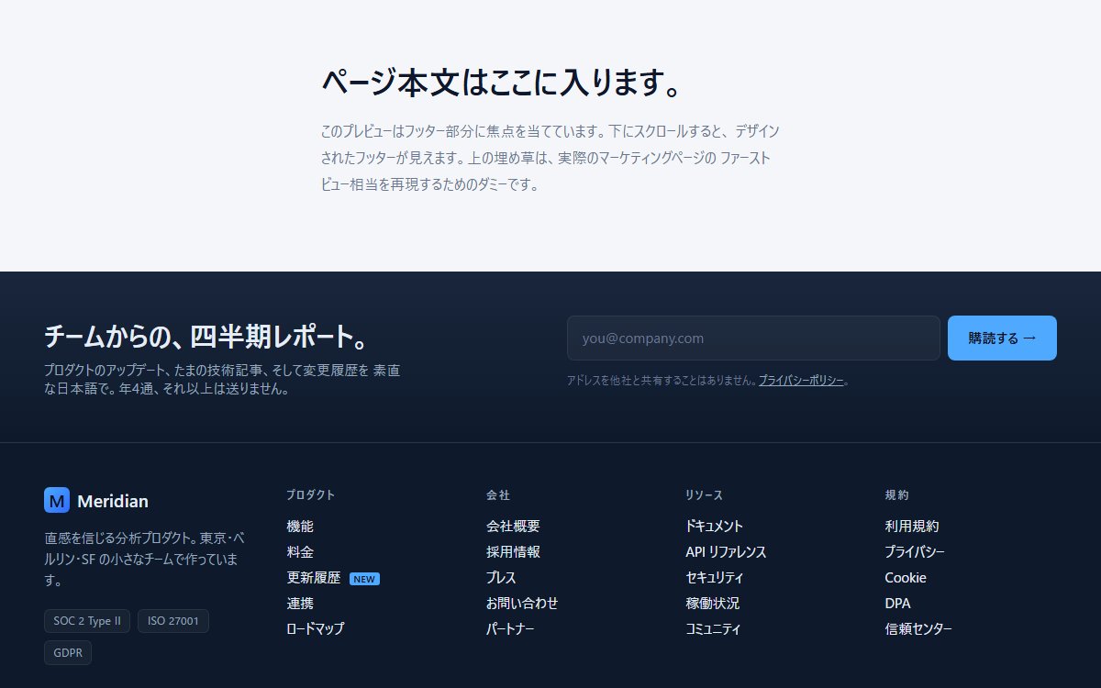Open the 採用情報 link
Screen dimensions: 1101x688
tap(513, 552)
